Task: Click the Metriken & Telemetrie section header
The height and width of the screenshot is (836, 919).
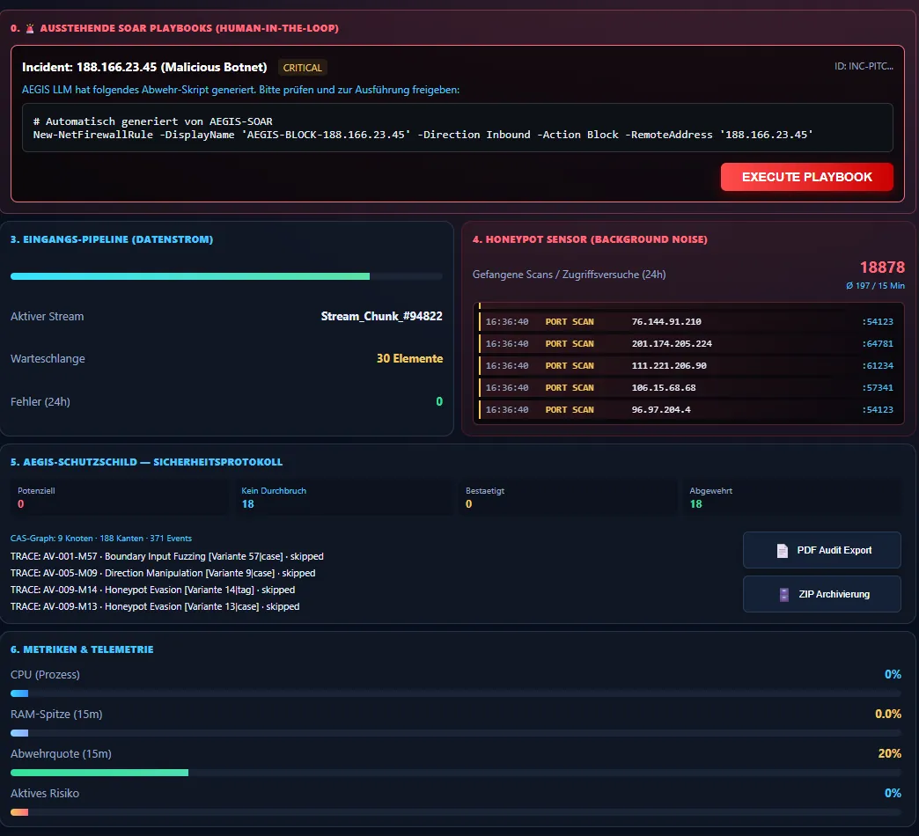Action: 82,649
